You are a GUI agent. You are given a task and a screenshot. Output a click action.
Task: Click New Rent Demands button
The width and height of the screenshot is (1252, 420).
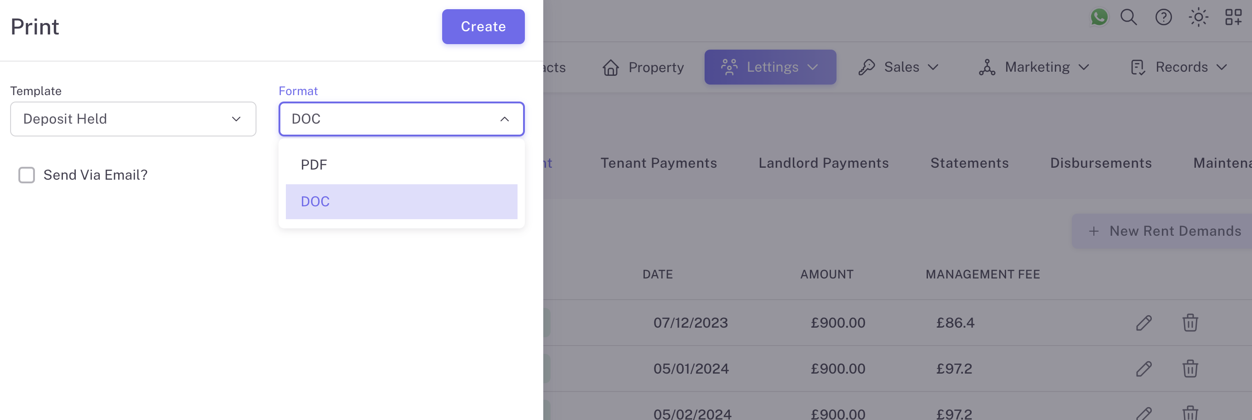[x=1164, y=231]
